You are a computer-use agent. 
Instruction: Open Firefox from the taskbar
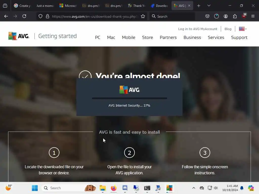point(114,188)
